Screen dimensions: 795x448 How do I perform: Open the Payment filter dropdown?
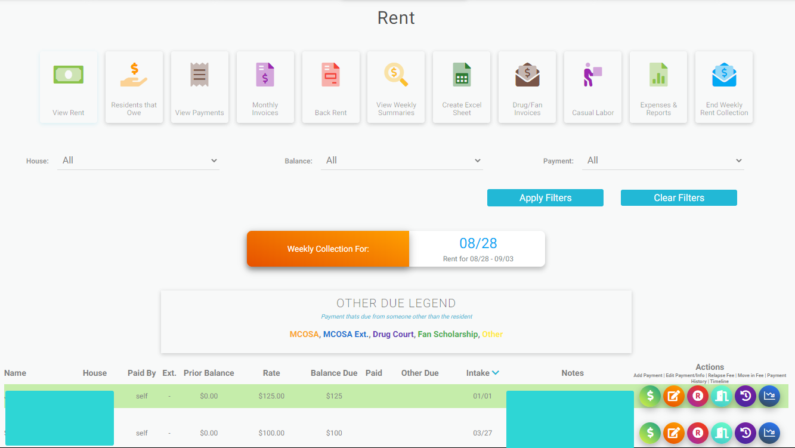tap(663, 160)
